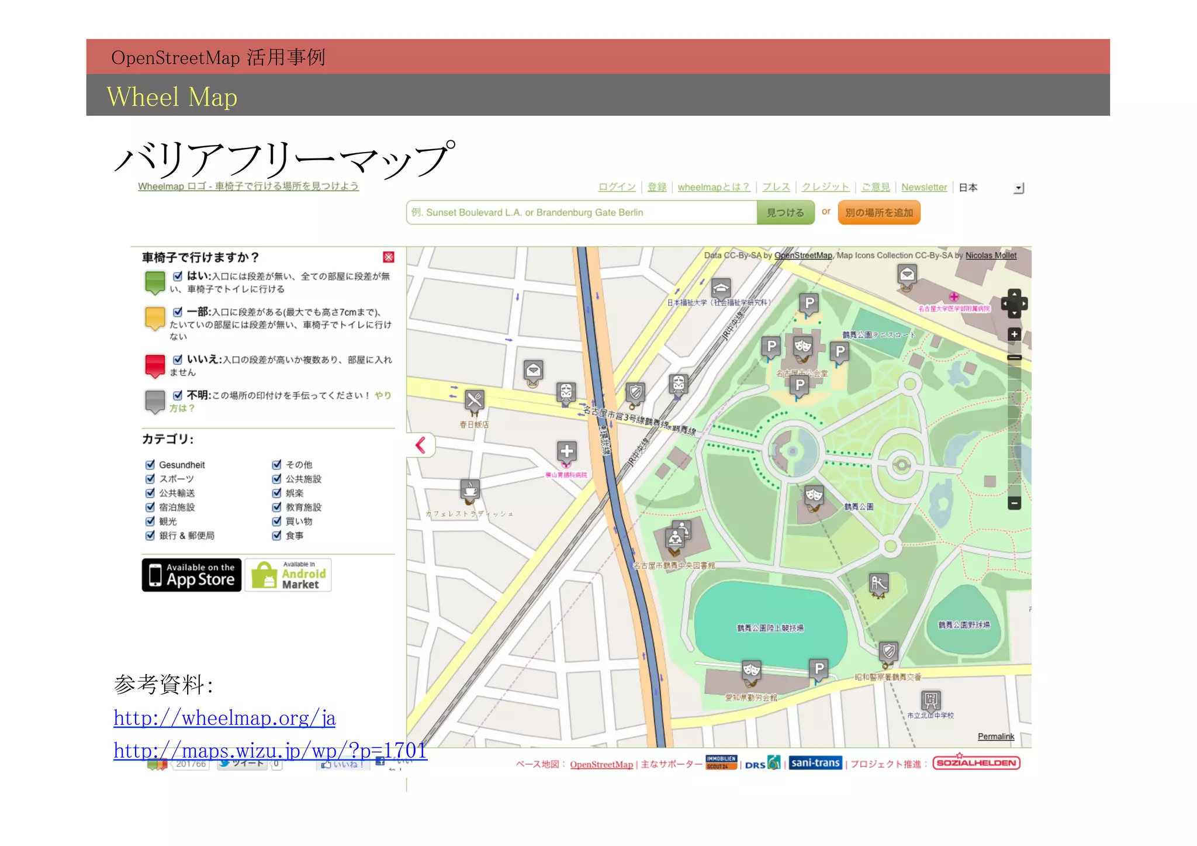Uncheck the スポーツ category
The height and width of the screenshot is (846, 1197).
point(150,479)
